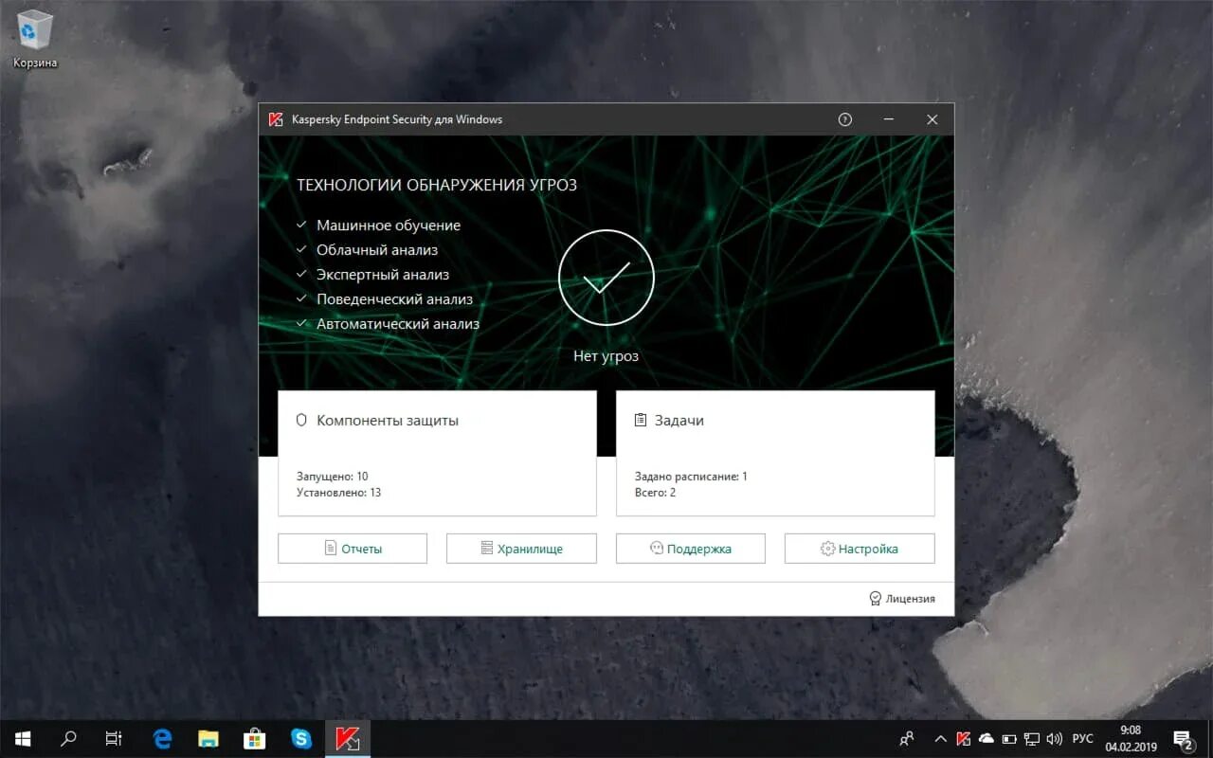
Task: Open the Задачи tasks panel
Action: coord(775,453)
